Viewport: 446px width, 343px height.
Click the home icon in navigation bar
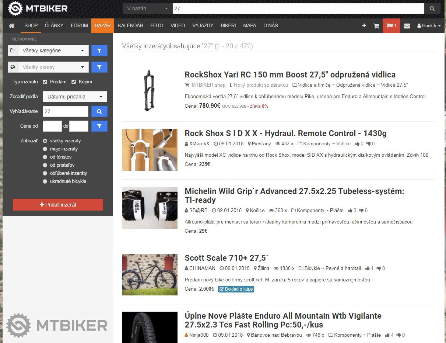coord(11,26)
